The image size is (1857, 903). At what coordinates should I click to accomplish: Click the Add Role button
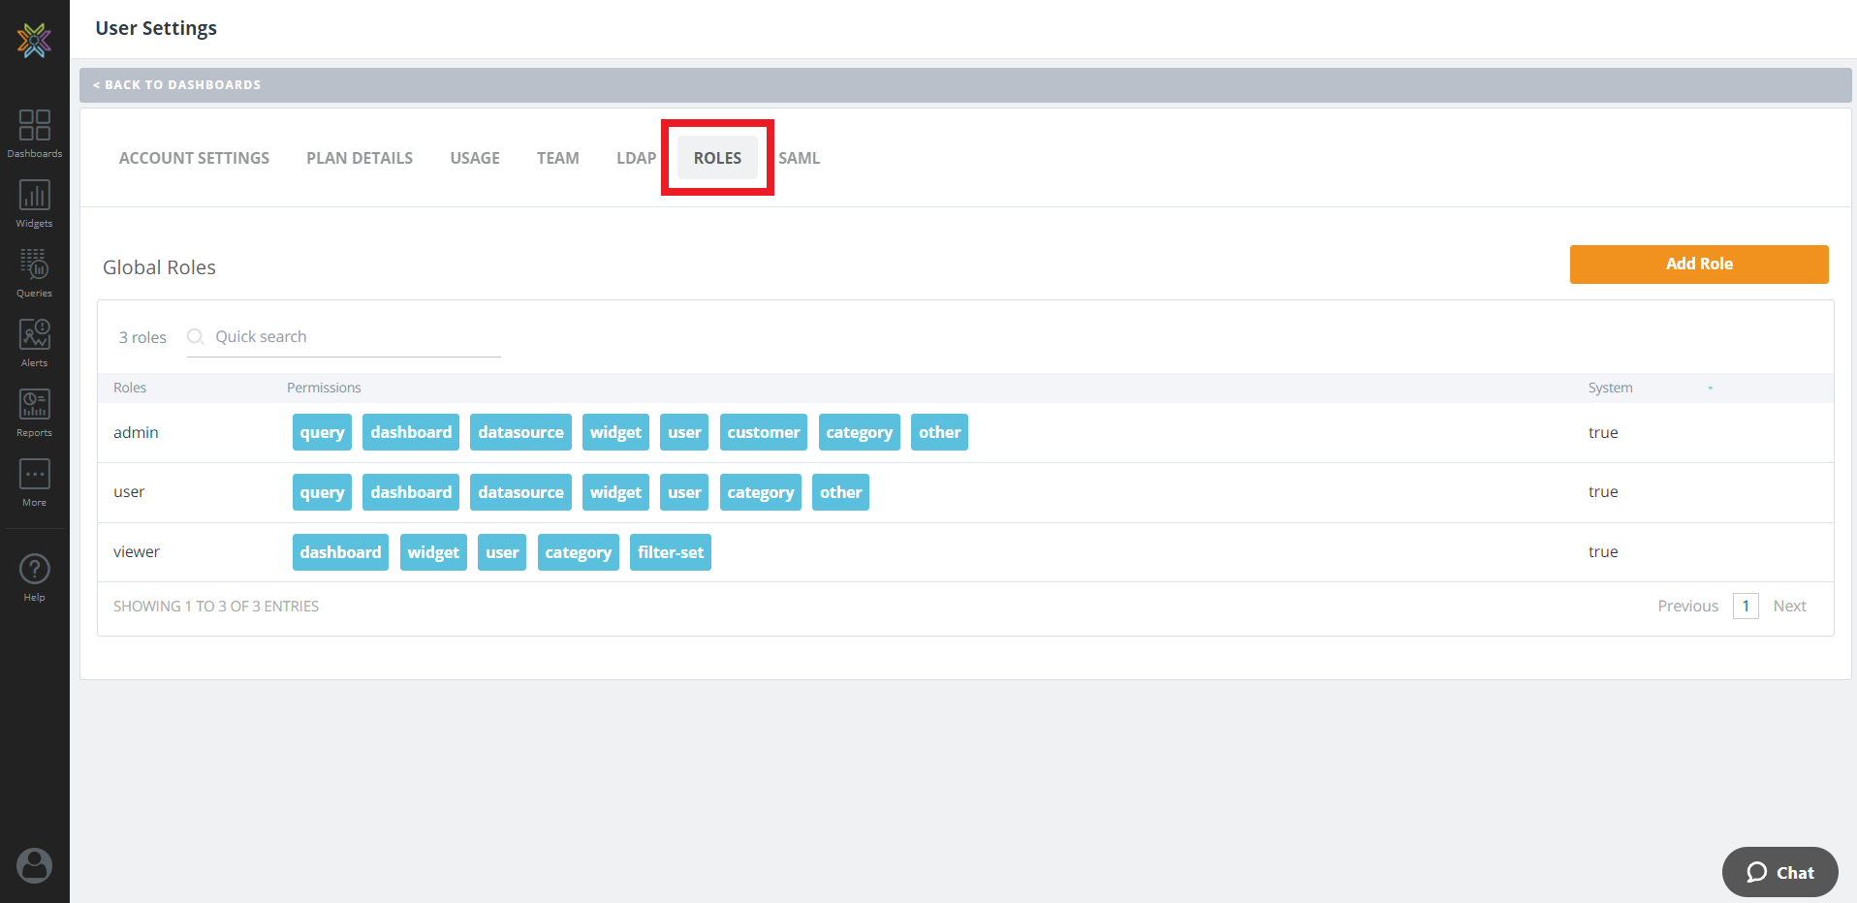point(1698,265)
